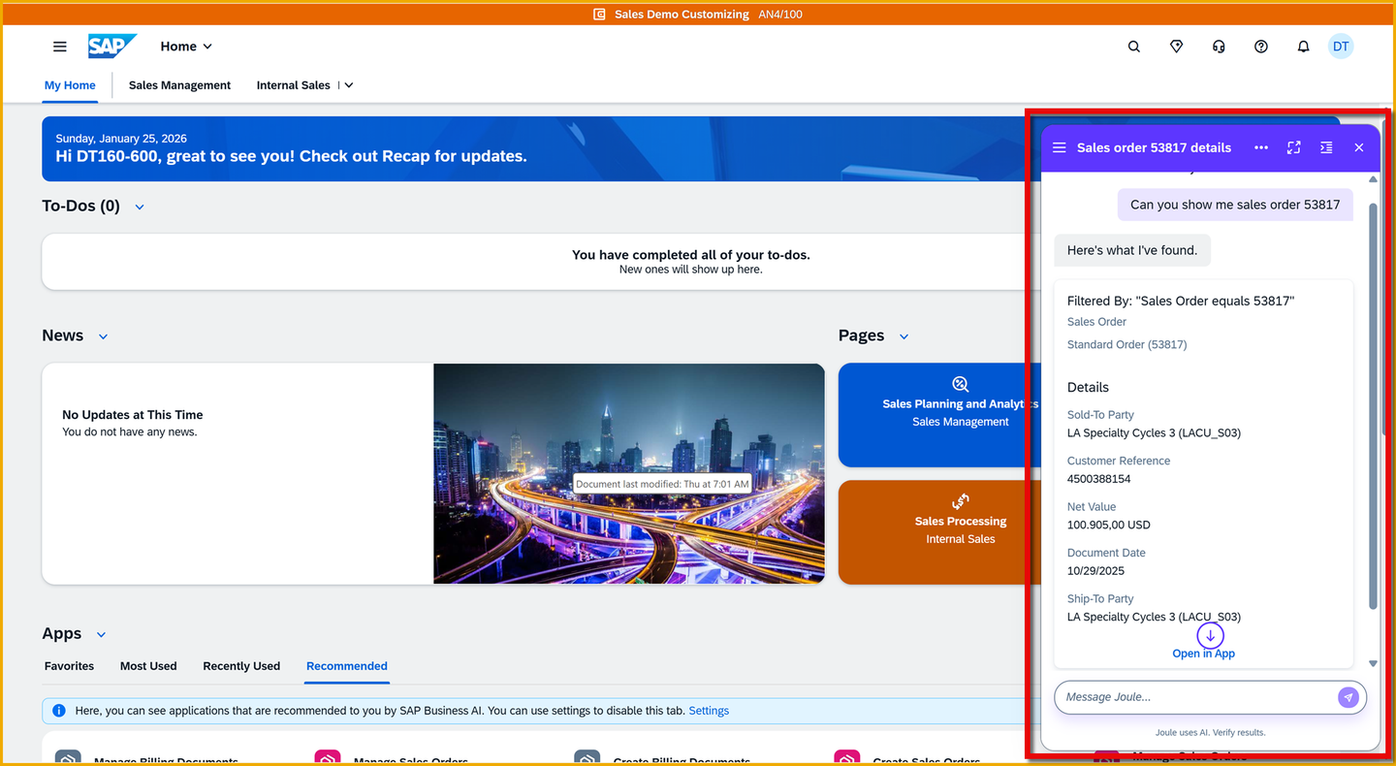Open Joule more options ellipsis
This screenshot has width=1396, height=766.
1261,147
